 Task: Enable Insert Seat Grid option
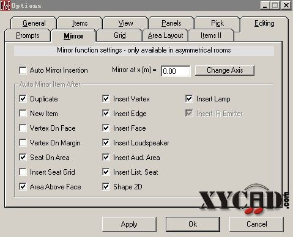point(23,172)
